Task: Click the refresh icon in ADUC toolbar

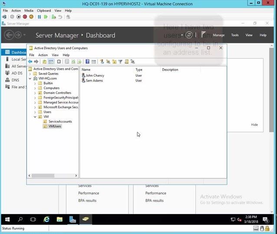Action: coord(73,62)
